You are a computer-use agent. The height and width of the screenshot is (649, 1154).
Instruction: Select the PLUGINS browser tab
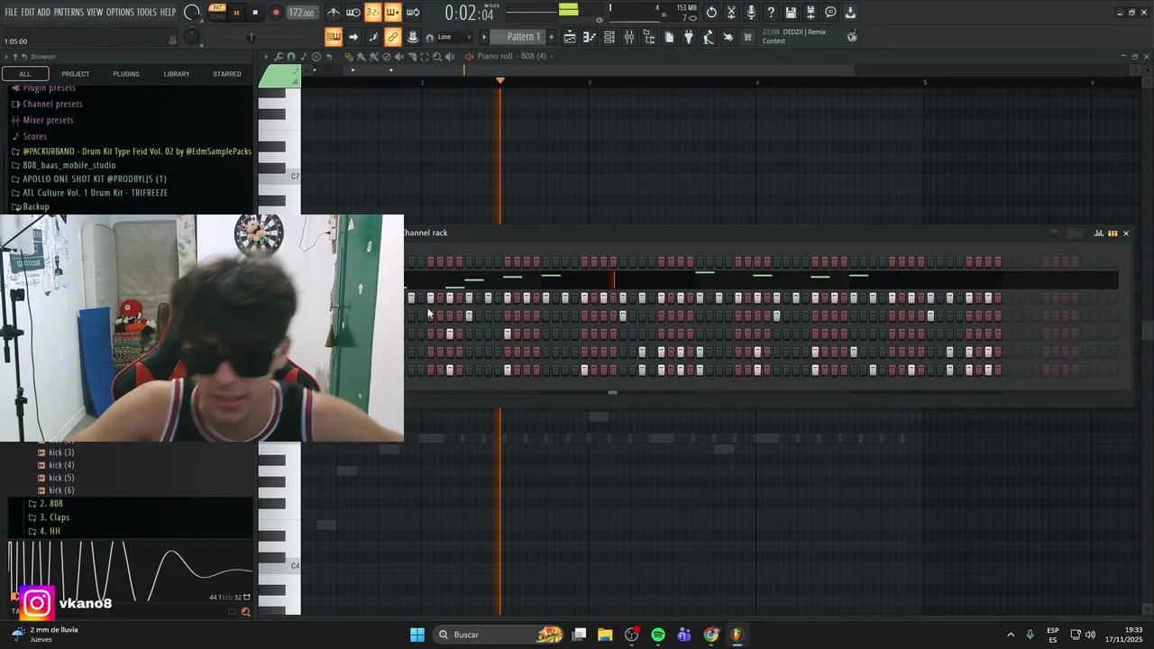pos(126,74)
